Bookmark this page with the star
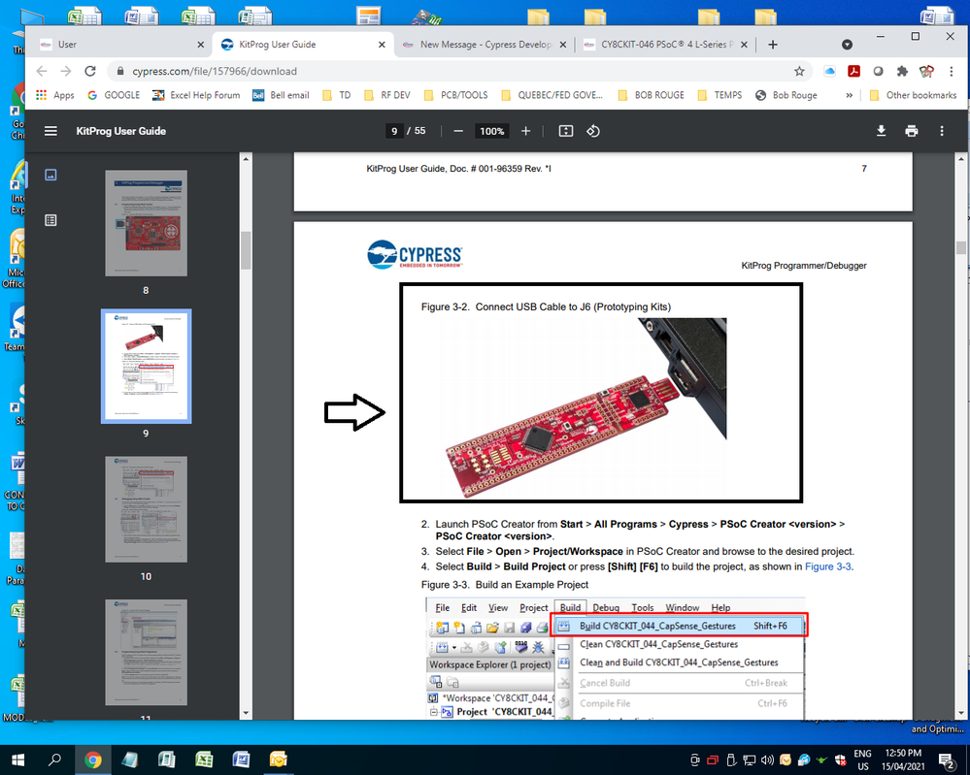The height and width of the screenshot is (775, 970). [x=799, y=71]
